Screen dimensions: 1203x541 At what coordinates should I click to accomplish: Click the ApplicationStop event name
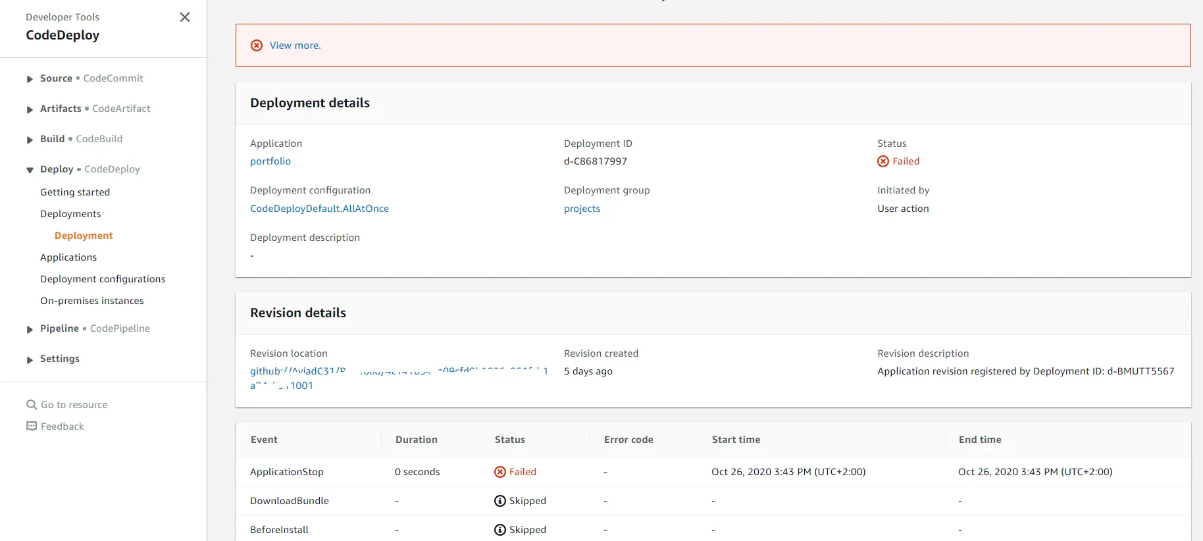[x=287, y=472]
